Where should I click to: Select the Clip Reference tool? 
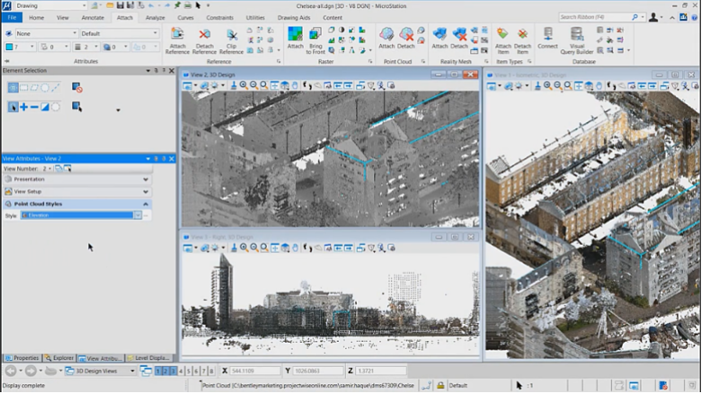pyautogui.click(x=231, y=40)
